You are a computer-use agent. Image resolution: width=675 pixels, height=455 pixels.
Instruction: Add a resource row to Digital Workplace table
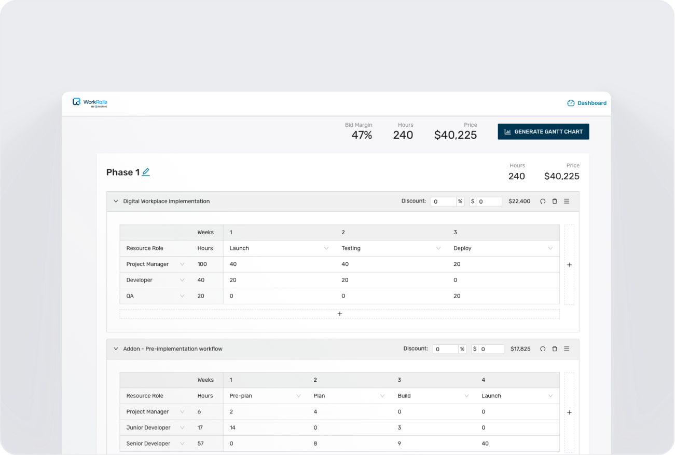(x=340, y=314)
